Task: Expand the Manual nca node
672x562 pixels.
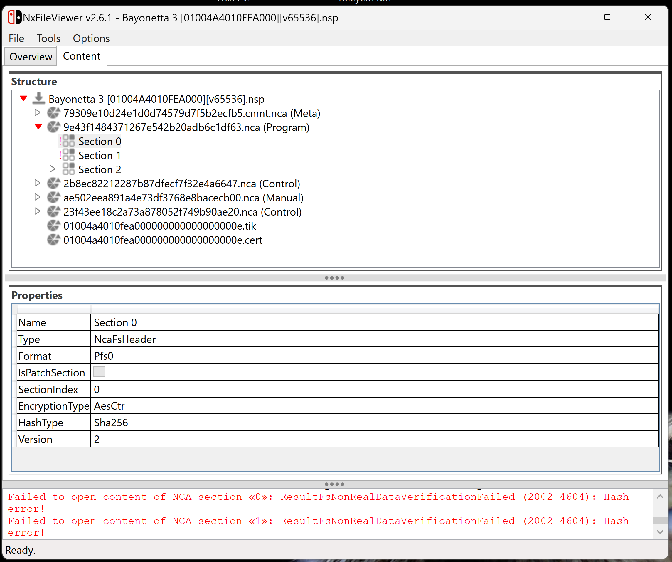Action: click(38, 197)
